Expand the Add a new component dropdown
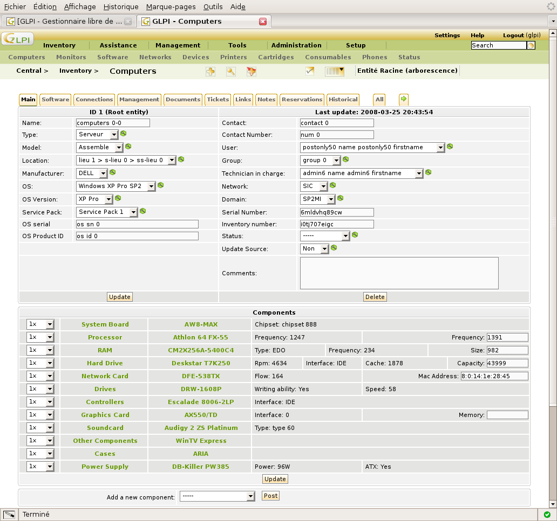The image size is (557, 521). click(218, 496)
